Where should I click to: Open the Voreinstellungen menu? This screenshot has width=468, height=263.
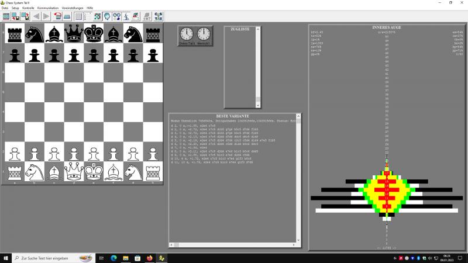(73, 8)
